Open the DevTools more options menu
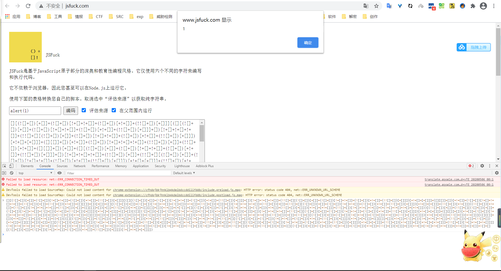501x271 pixels. 490,166
